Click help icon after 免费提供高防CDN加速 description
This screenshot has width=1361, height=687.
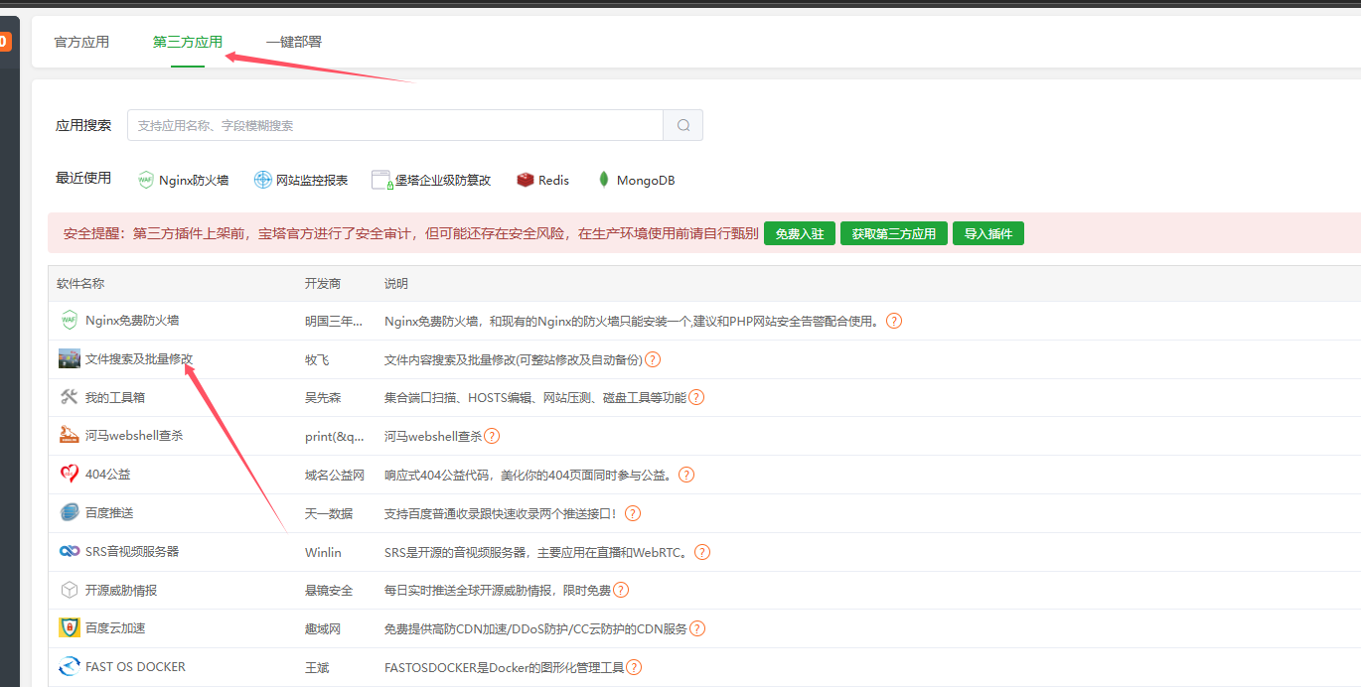pos(697,628)
